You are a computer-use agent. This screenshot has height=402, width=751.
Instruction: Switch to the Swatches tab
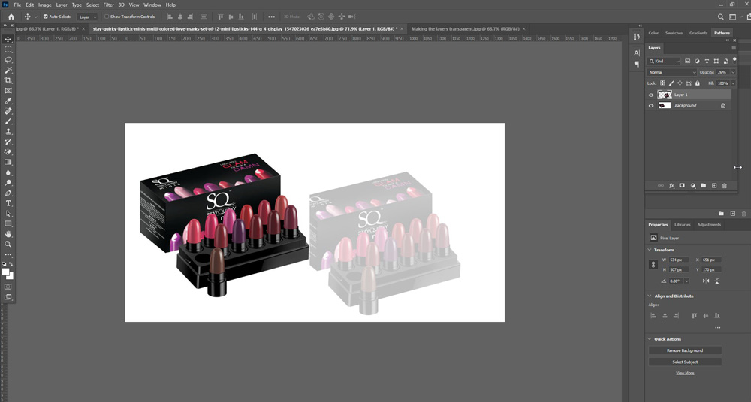(x=674, y=33)
